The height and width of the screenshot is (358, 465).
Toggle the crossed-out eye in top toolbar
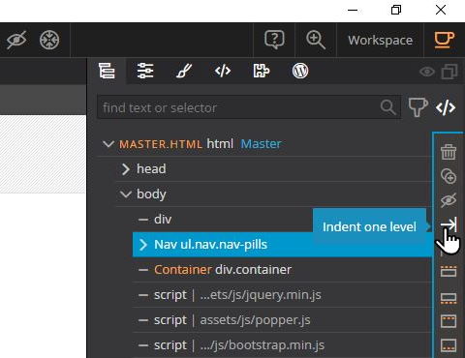(x=16, y=40)
